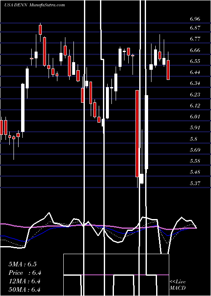Select the 6.44 price level label

pos(195,72)
